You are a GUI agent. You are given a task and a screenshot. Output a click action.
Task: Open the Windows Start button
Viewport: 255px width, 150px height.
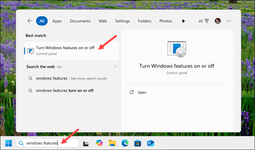point(9,143)
